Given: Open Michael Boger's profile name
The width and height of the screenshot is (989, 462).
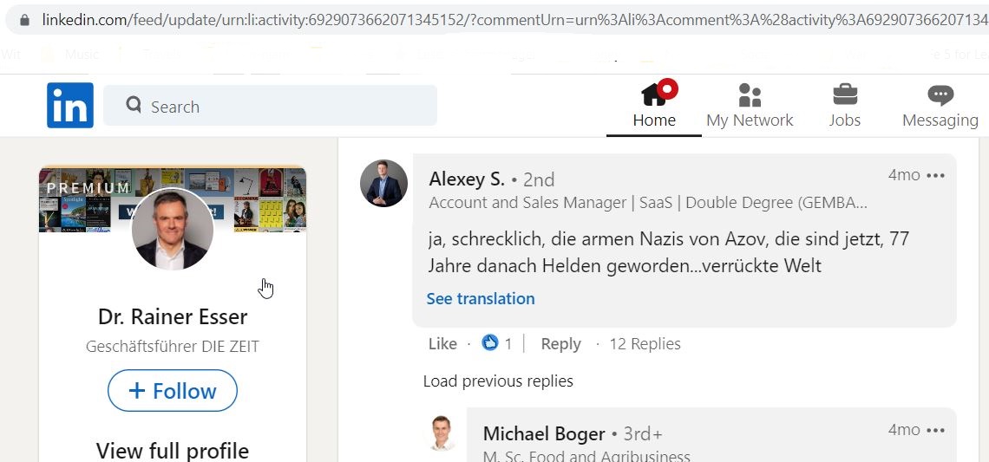Looking at the screenshot, I should point(544,433).
